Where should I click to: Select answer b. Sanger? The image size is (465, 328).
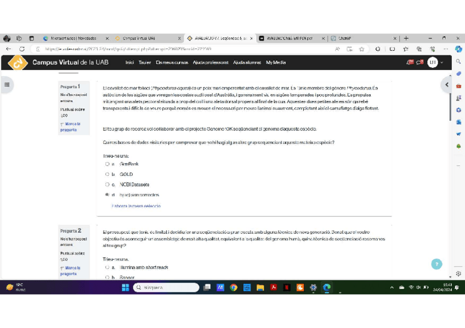(x=107, y=278)
